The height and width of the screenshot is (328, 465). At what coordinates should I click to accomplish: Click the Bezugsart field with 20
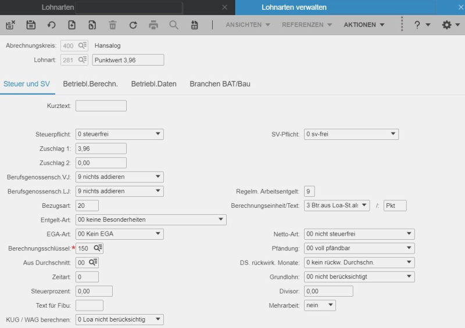coord(87,206)
